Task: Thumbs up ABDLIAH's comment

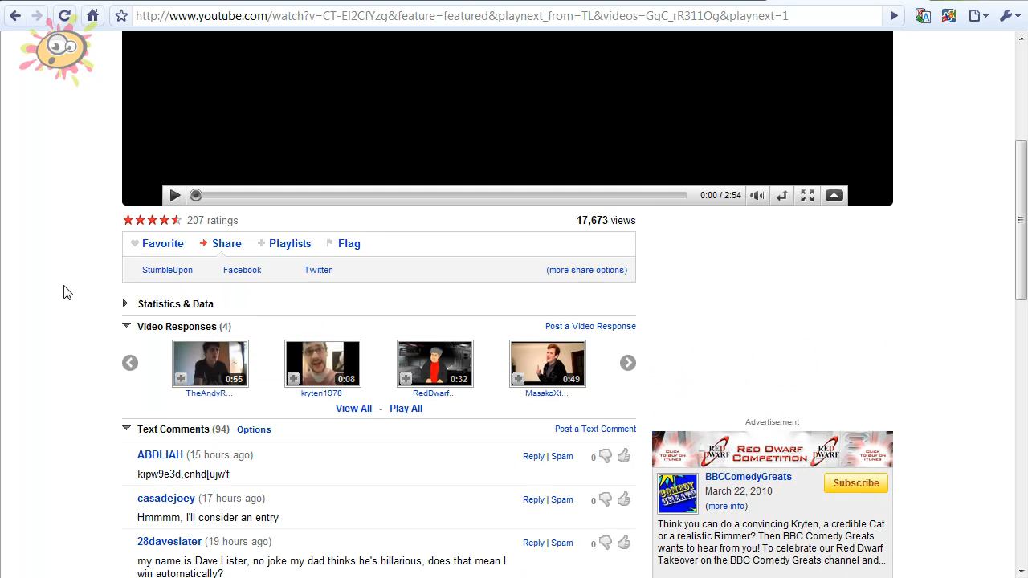Action: [x=624, y=455]
